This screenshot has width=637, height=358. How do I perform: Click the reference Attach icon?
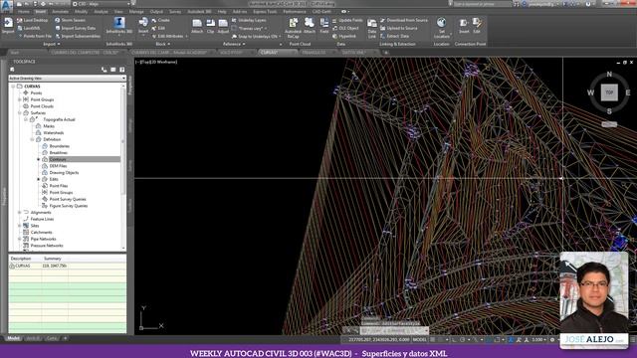click(x=197, y=24)
